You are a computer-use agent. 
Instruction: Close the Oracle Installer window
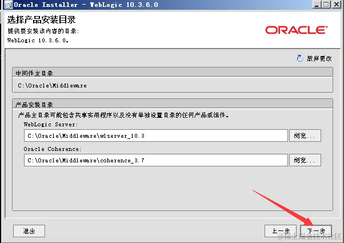click(x=337, y=5)
